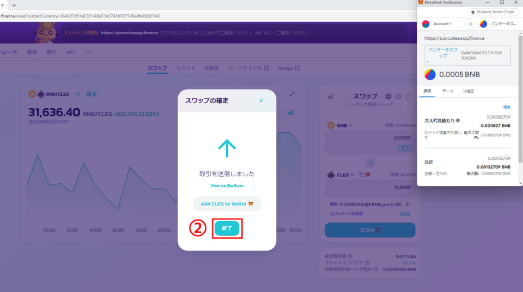Open the CLEG token dropdown
This screenshot has height=292, width=523.
[x=341, y=175]
